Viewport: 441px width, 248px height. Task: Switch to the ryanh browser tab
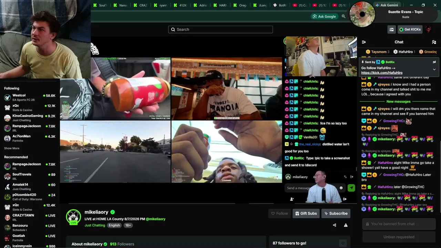[160, 5]
